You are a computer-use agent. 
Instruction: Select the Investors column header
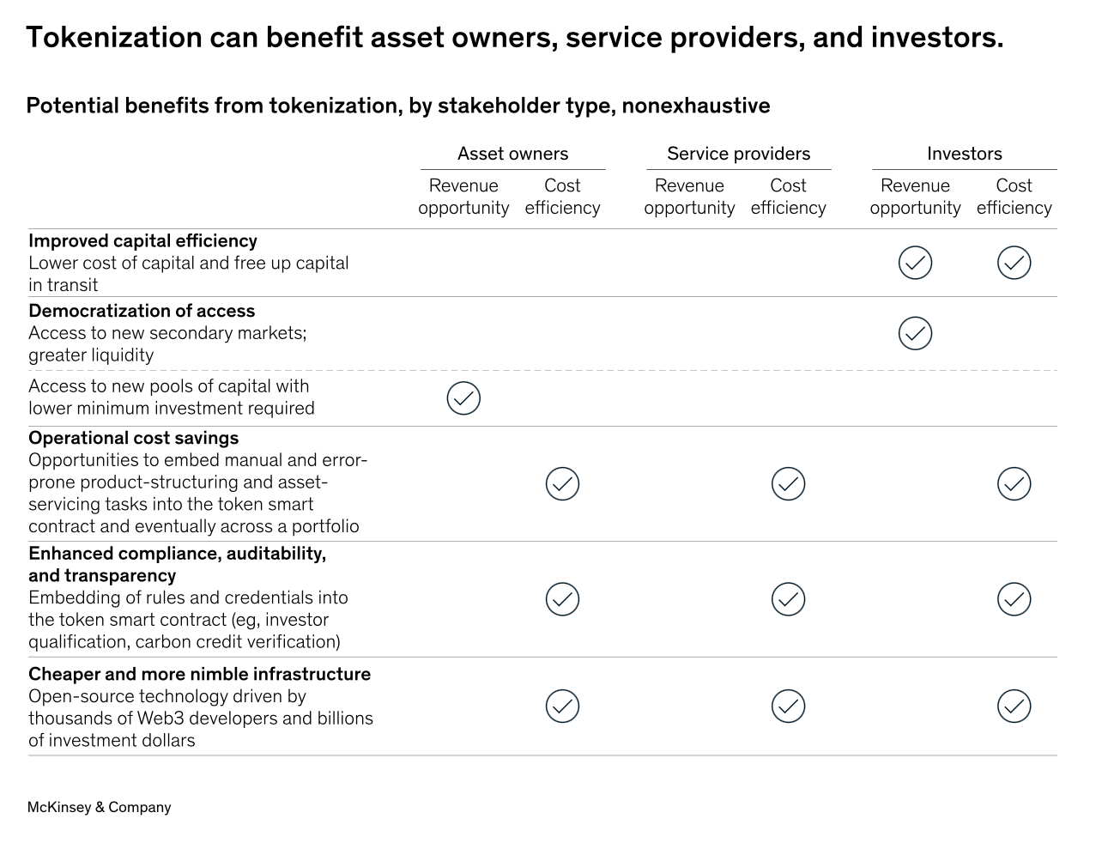point(964,154)
